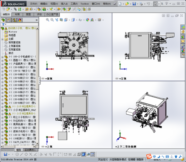The width and height of the screenshot is (186, 162).
Task: Click the Previous View icon
Action: point(57,20)
